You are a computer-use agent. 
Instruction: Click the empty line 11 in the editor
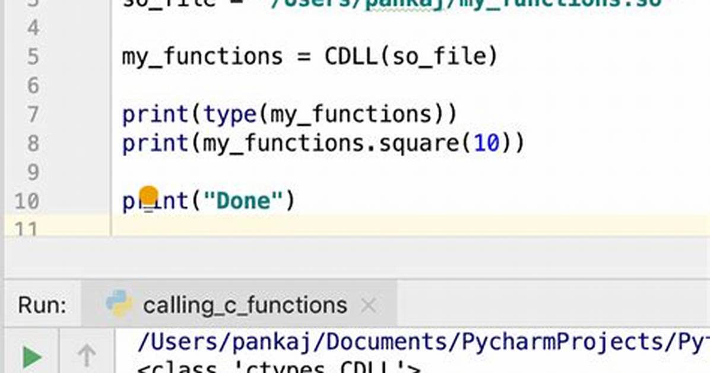410,226
